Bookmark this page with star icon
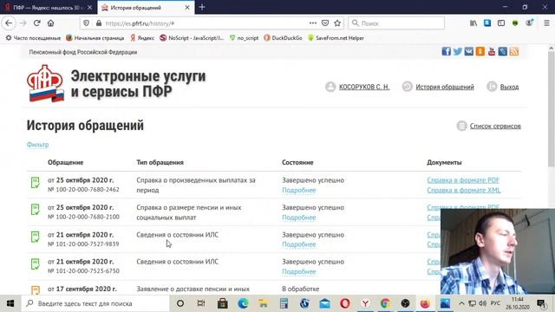Screen dimensions: 555x312 pos(337,23)
